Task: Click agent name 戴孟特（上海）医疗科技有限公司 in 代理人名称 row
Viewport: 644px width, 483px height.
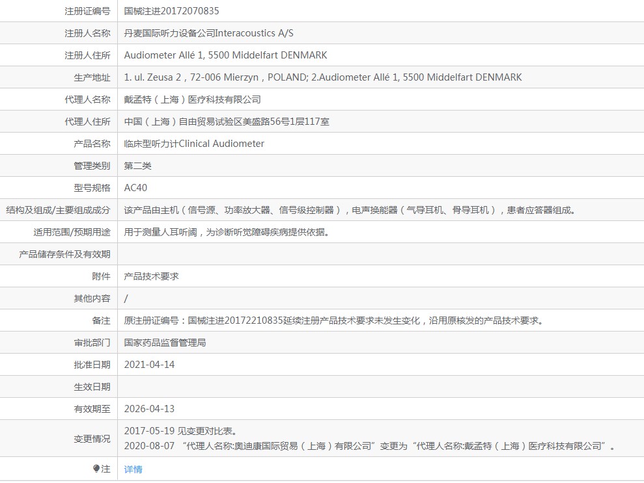Action: click(x=193, y=99)
